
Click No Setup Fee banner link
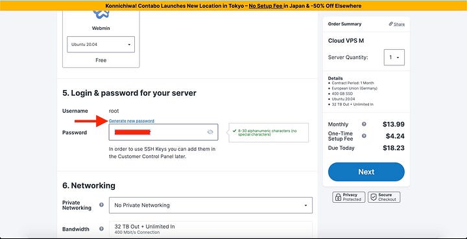click(266, 6)
